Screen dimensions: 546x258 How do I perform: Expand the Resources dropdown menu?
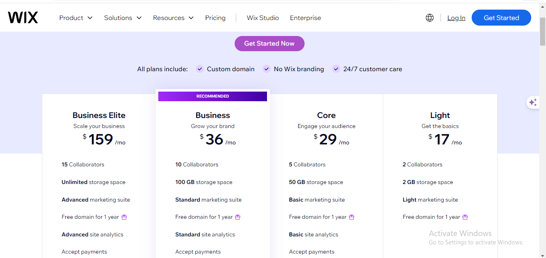(173, 18)
